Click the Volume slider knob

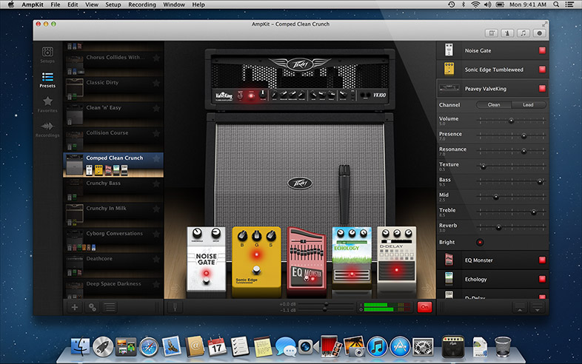coord(511,121)
